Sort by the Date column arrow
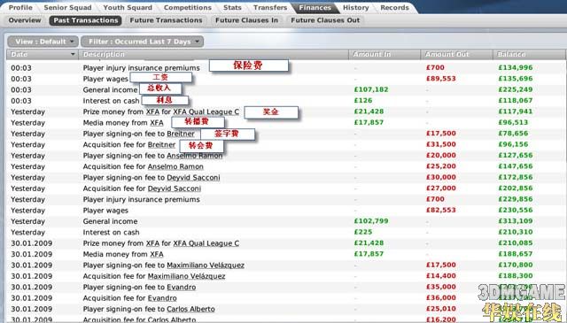Screen dimensions: 567x323 73,55
